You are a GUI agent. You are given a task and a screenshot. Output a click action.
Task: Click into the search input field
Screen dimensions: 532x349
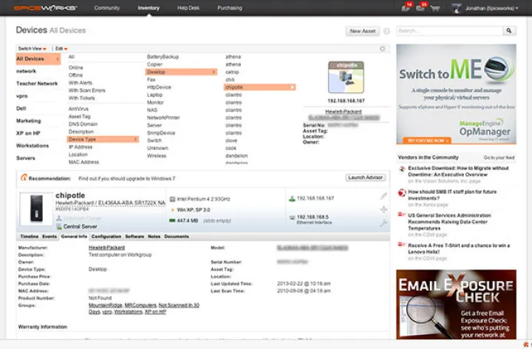point(449,31)
